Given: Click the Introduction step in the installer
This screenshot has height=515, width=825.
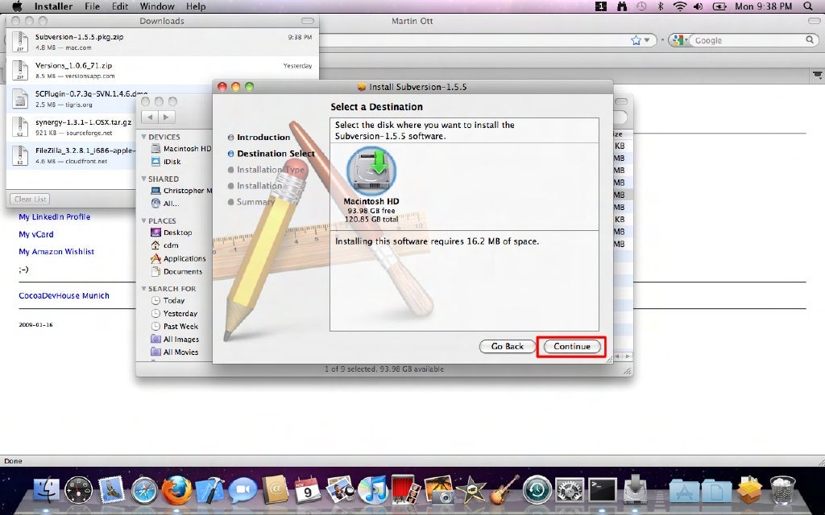Looking at the screenshot, I should coord(263,137).
